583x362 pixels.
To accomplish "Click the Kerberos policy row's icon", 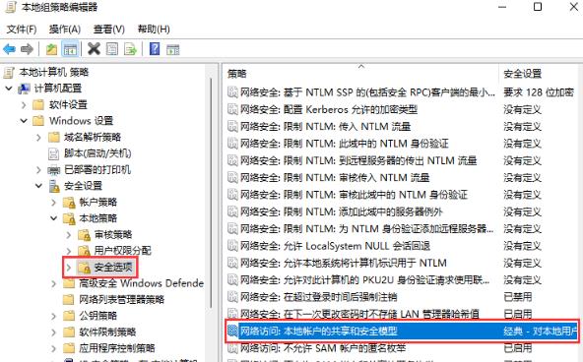I will tap(232, 109).
